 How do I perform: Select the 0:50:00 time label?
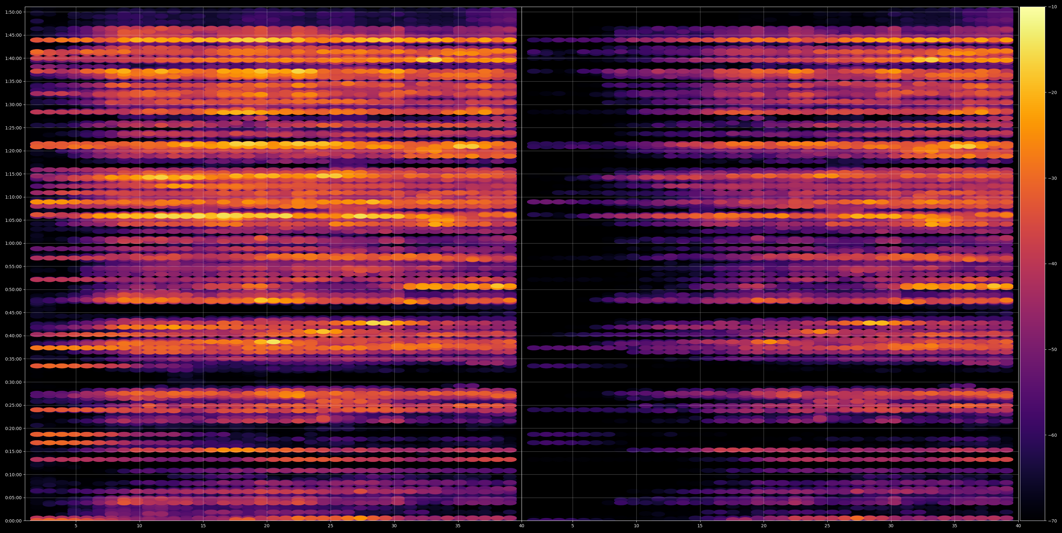coord(13,289)
